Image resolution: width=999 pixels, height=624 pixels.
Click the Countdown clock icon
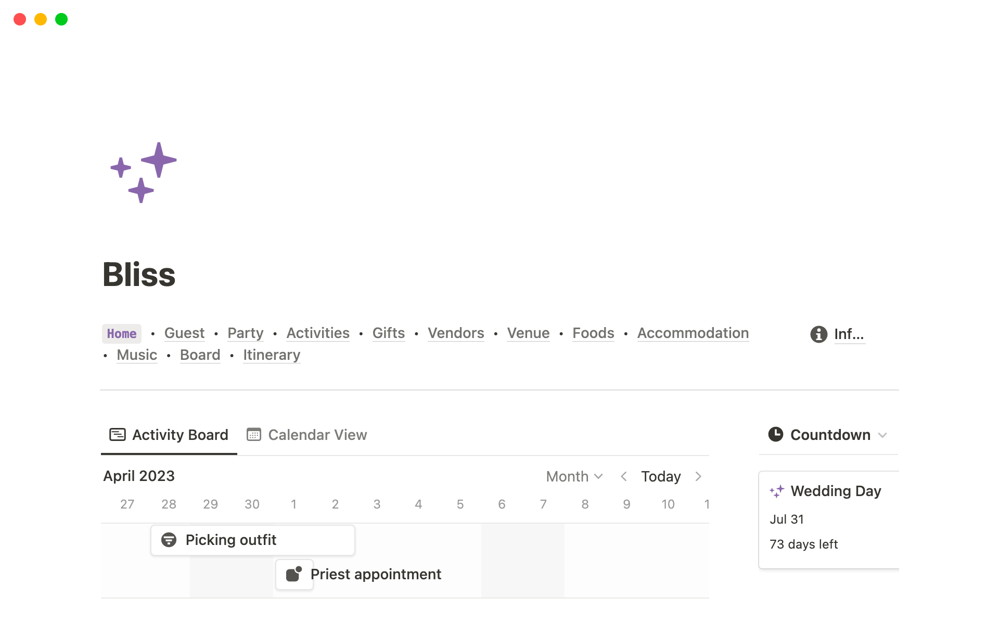tap(775, 434)
